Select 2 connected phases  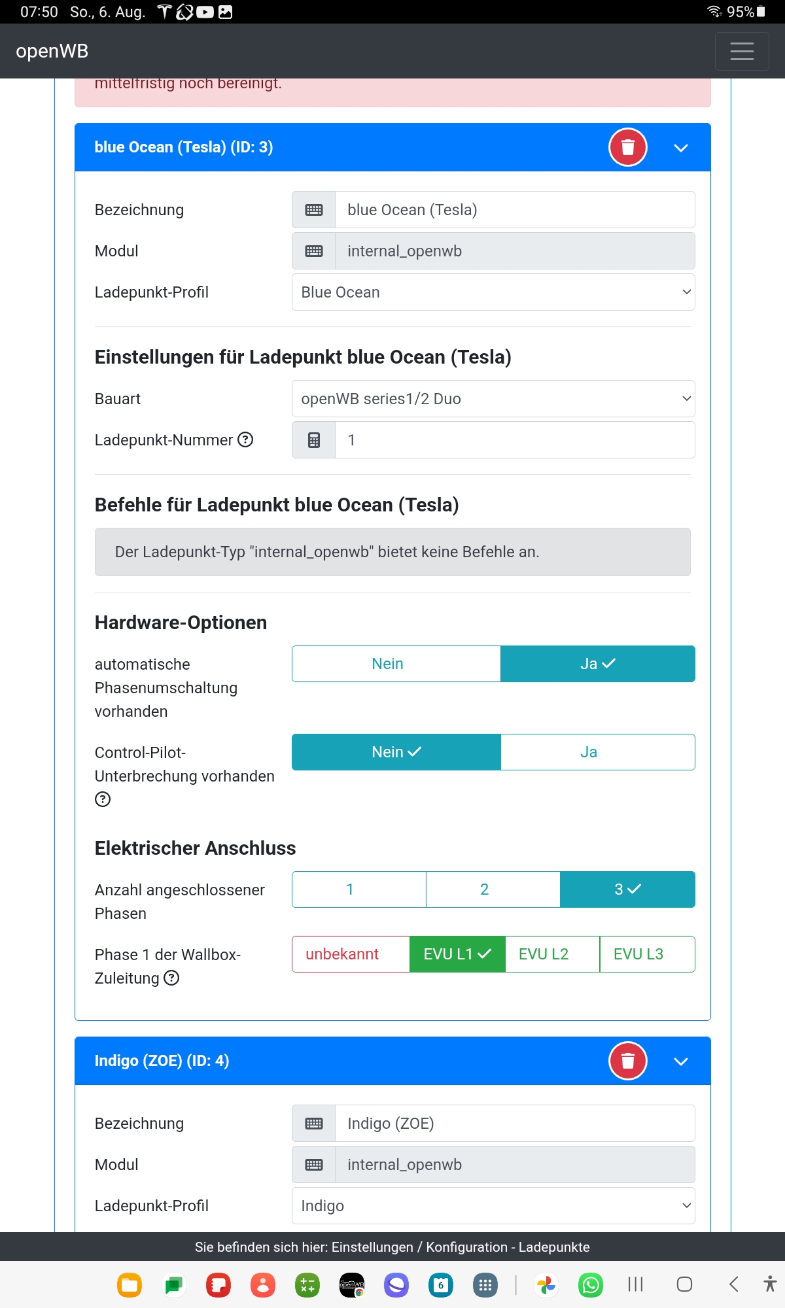coord(493,889)
